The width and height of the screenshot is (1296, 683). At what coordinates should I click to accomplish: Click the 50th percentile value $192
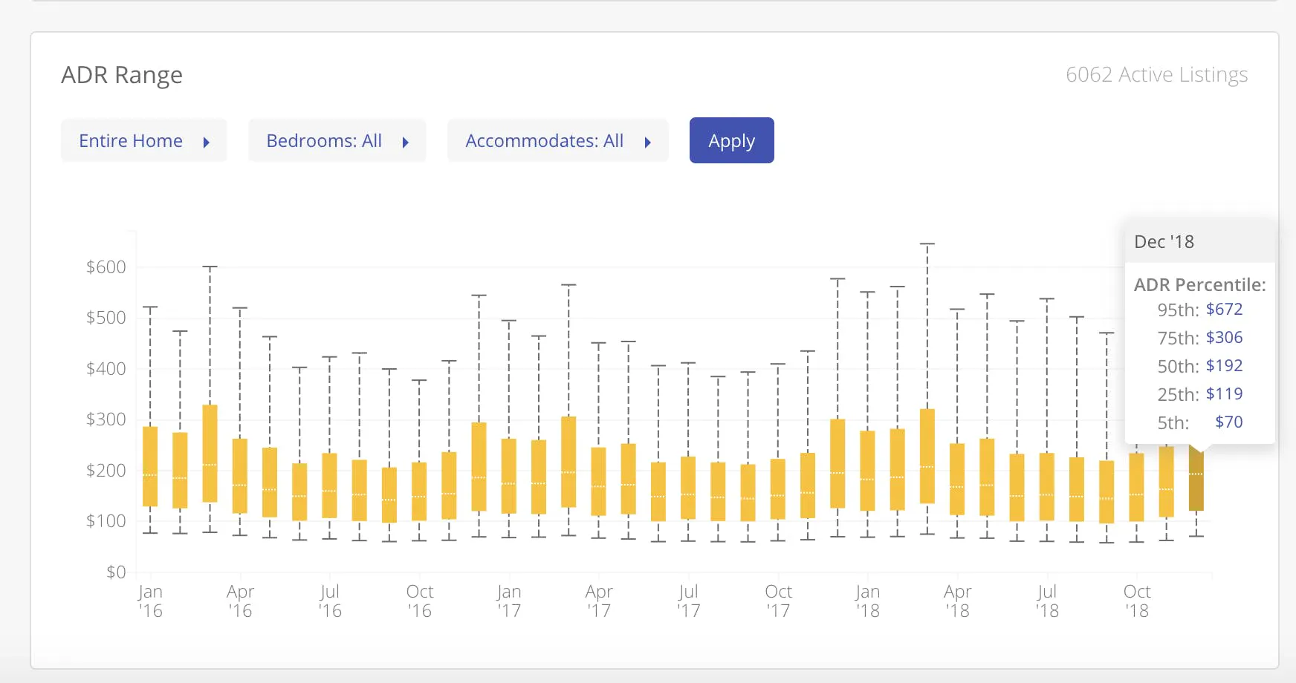click(x=1224, y=366)
